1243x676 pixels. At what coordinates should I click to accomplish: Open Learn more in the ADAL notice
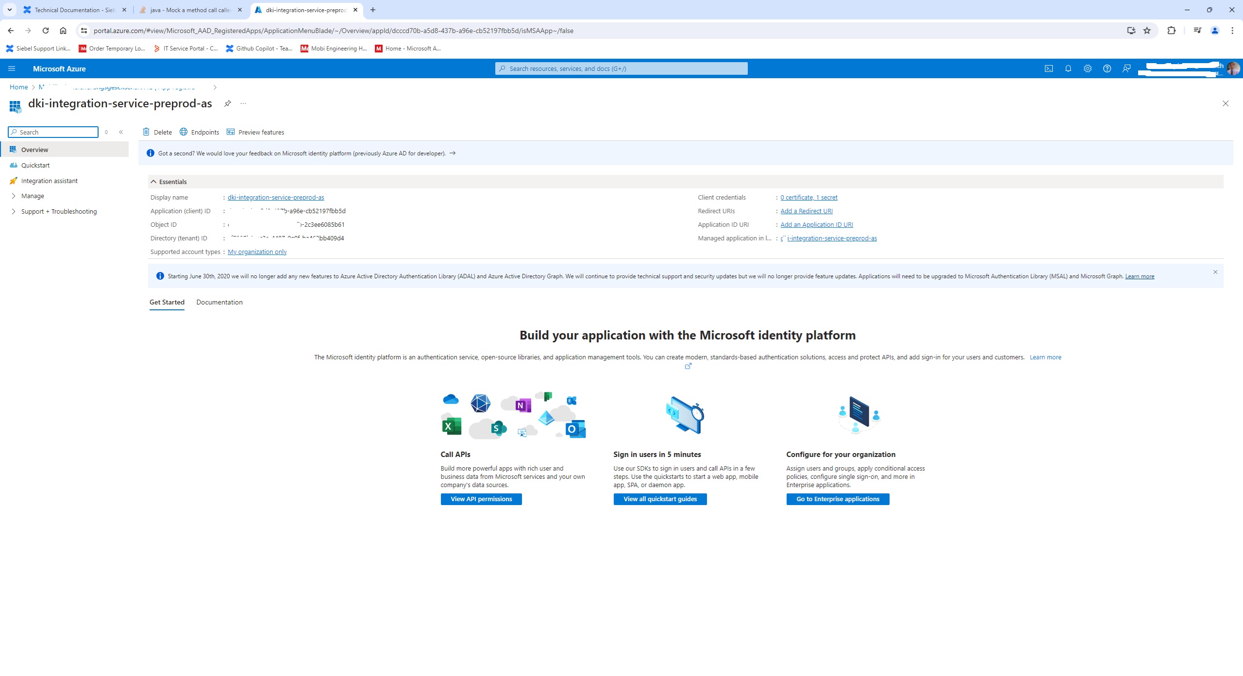pyautogui.click(x=1140, y=276)
